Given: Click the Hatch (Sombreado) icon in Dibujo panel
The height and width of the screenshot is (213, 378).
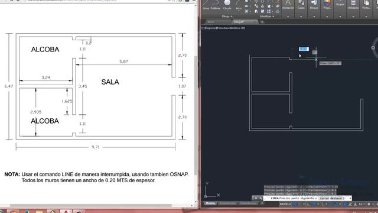Looking at the screenshot, I should pyautogui.click(x=246, y=11).
